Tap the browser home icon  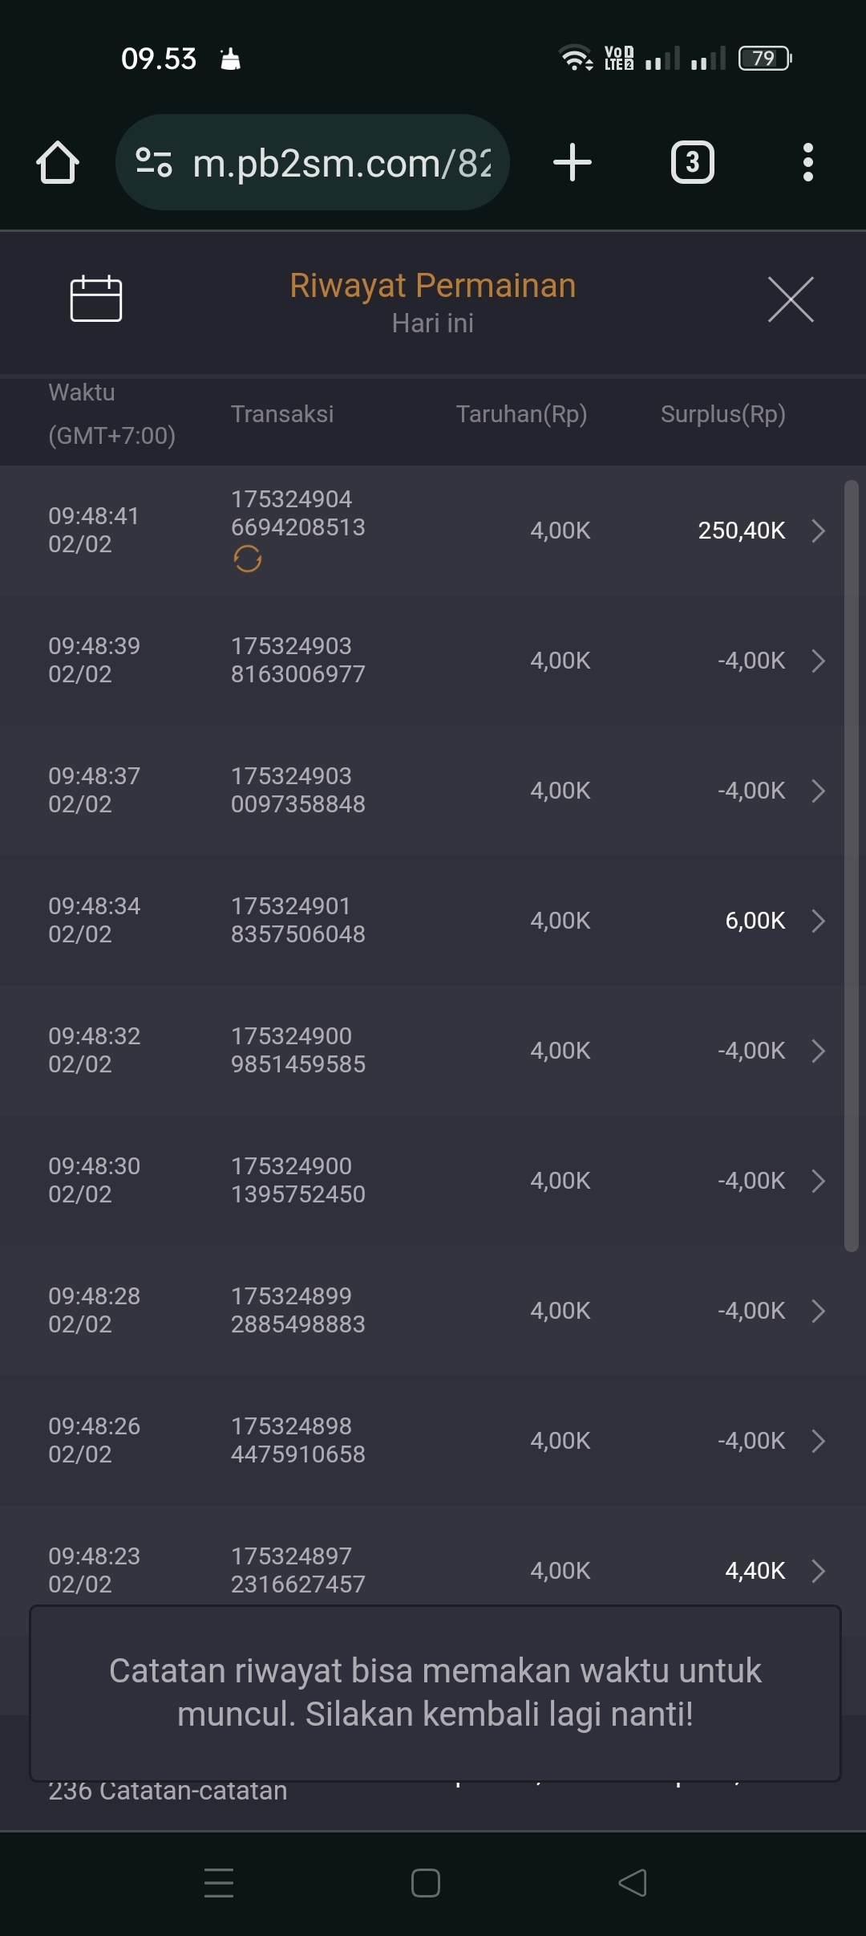tap(58, 163)
